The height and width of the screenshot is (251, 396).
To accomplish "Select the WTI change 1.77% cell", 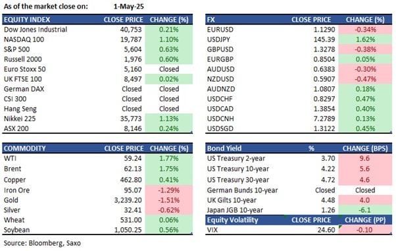I will coord(168,158).
